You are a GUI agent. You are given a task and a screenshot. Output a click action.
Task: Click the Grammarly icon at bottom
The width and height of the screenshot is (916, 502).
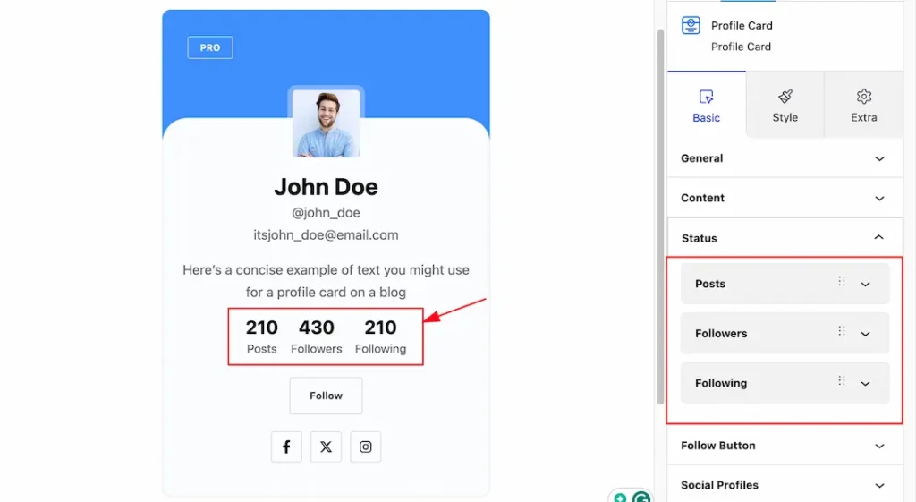click(x=640, y=497)
